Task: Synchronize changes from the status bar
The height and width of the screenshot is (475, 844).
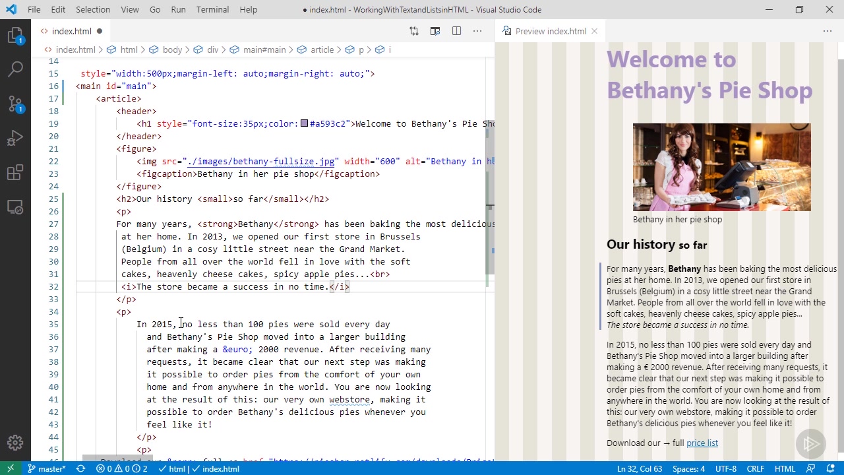Action: pyautogui.click(x=80, y=469)
